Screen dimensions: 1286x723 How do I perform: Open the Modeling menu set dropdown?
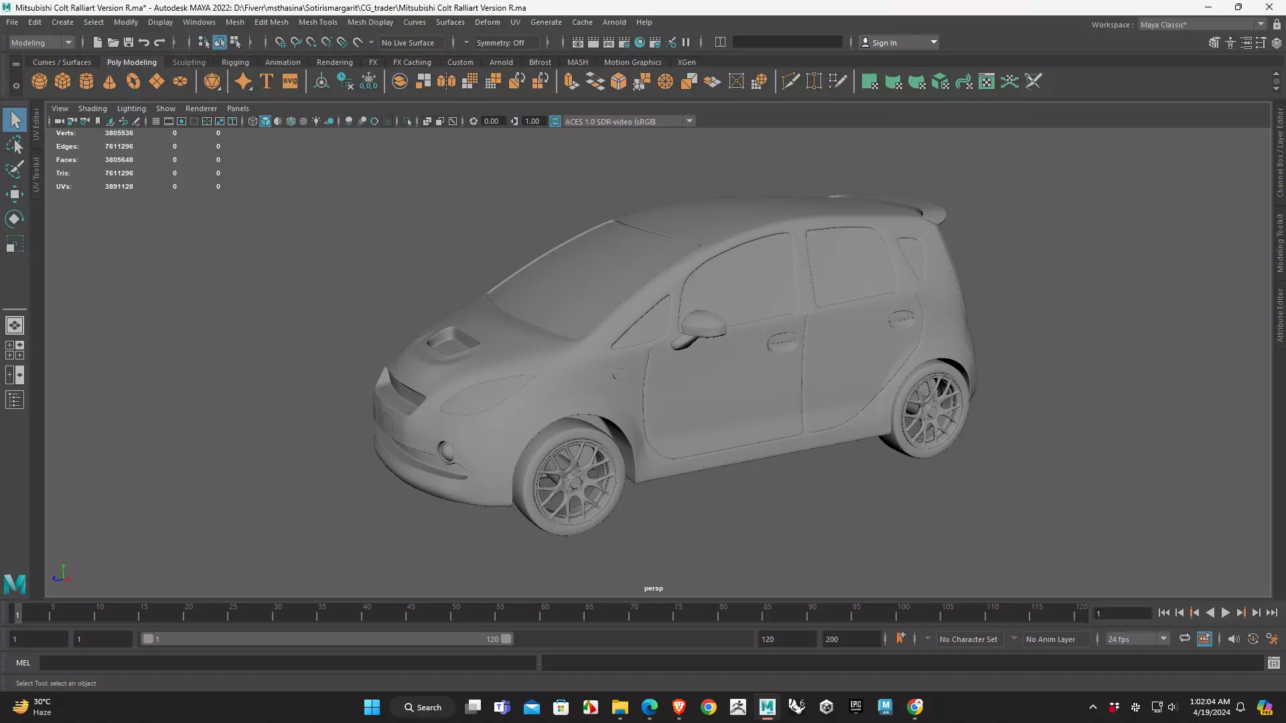tap(42, 42)
